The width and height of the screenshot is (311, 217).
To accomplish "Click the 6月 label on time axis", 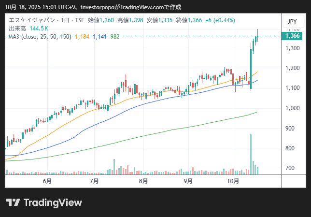I will 47,181.
